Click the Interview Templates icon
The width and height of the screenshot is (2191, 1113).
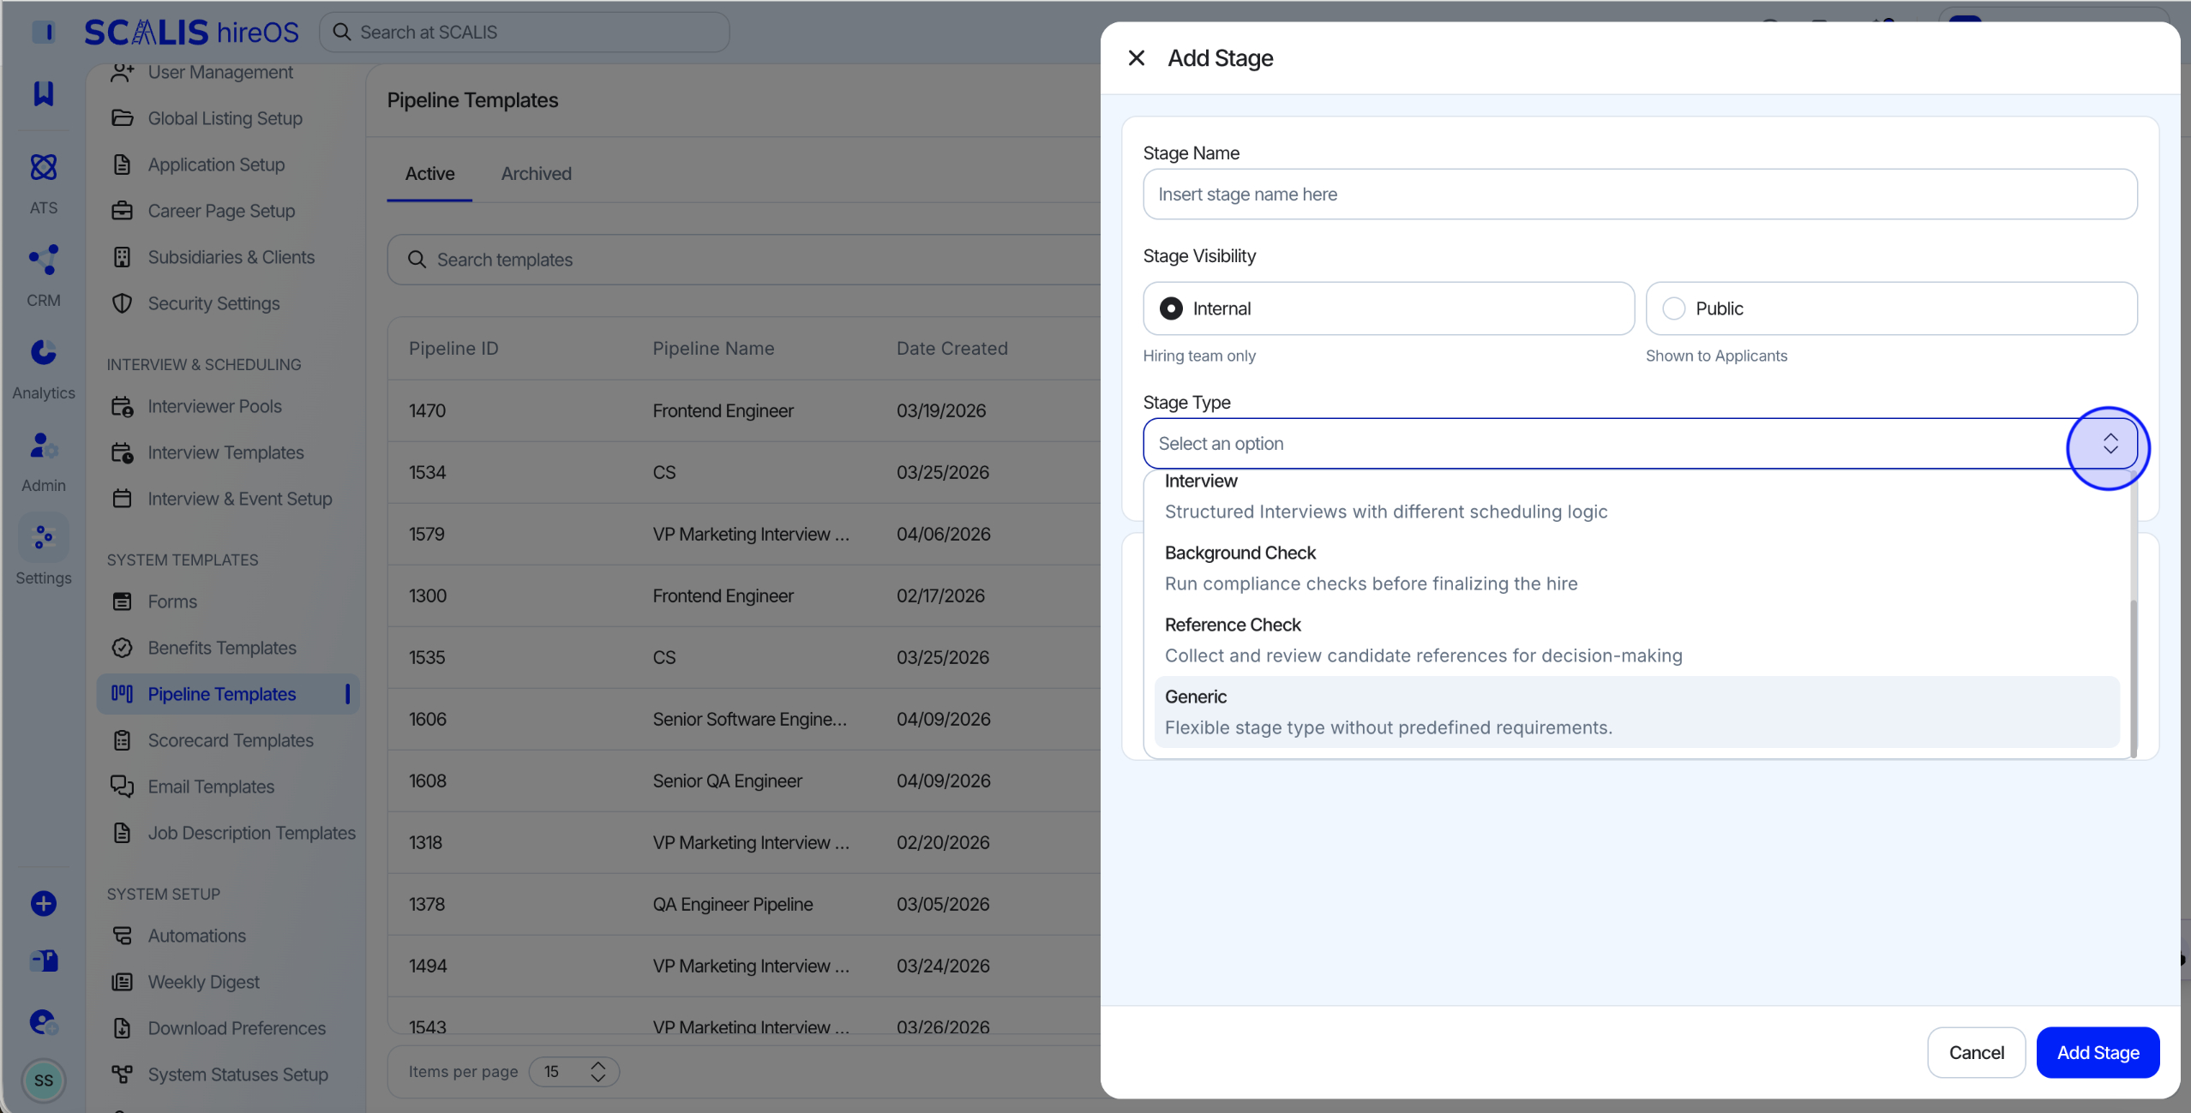pyautogui.click(x=123, y=452)
